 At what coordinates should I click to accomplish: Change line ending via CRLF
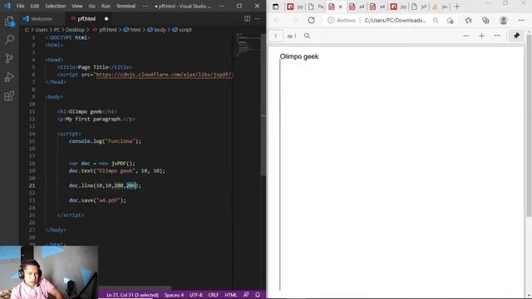pyautogui.click(x=213, y=295)
